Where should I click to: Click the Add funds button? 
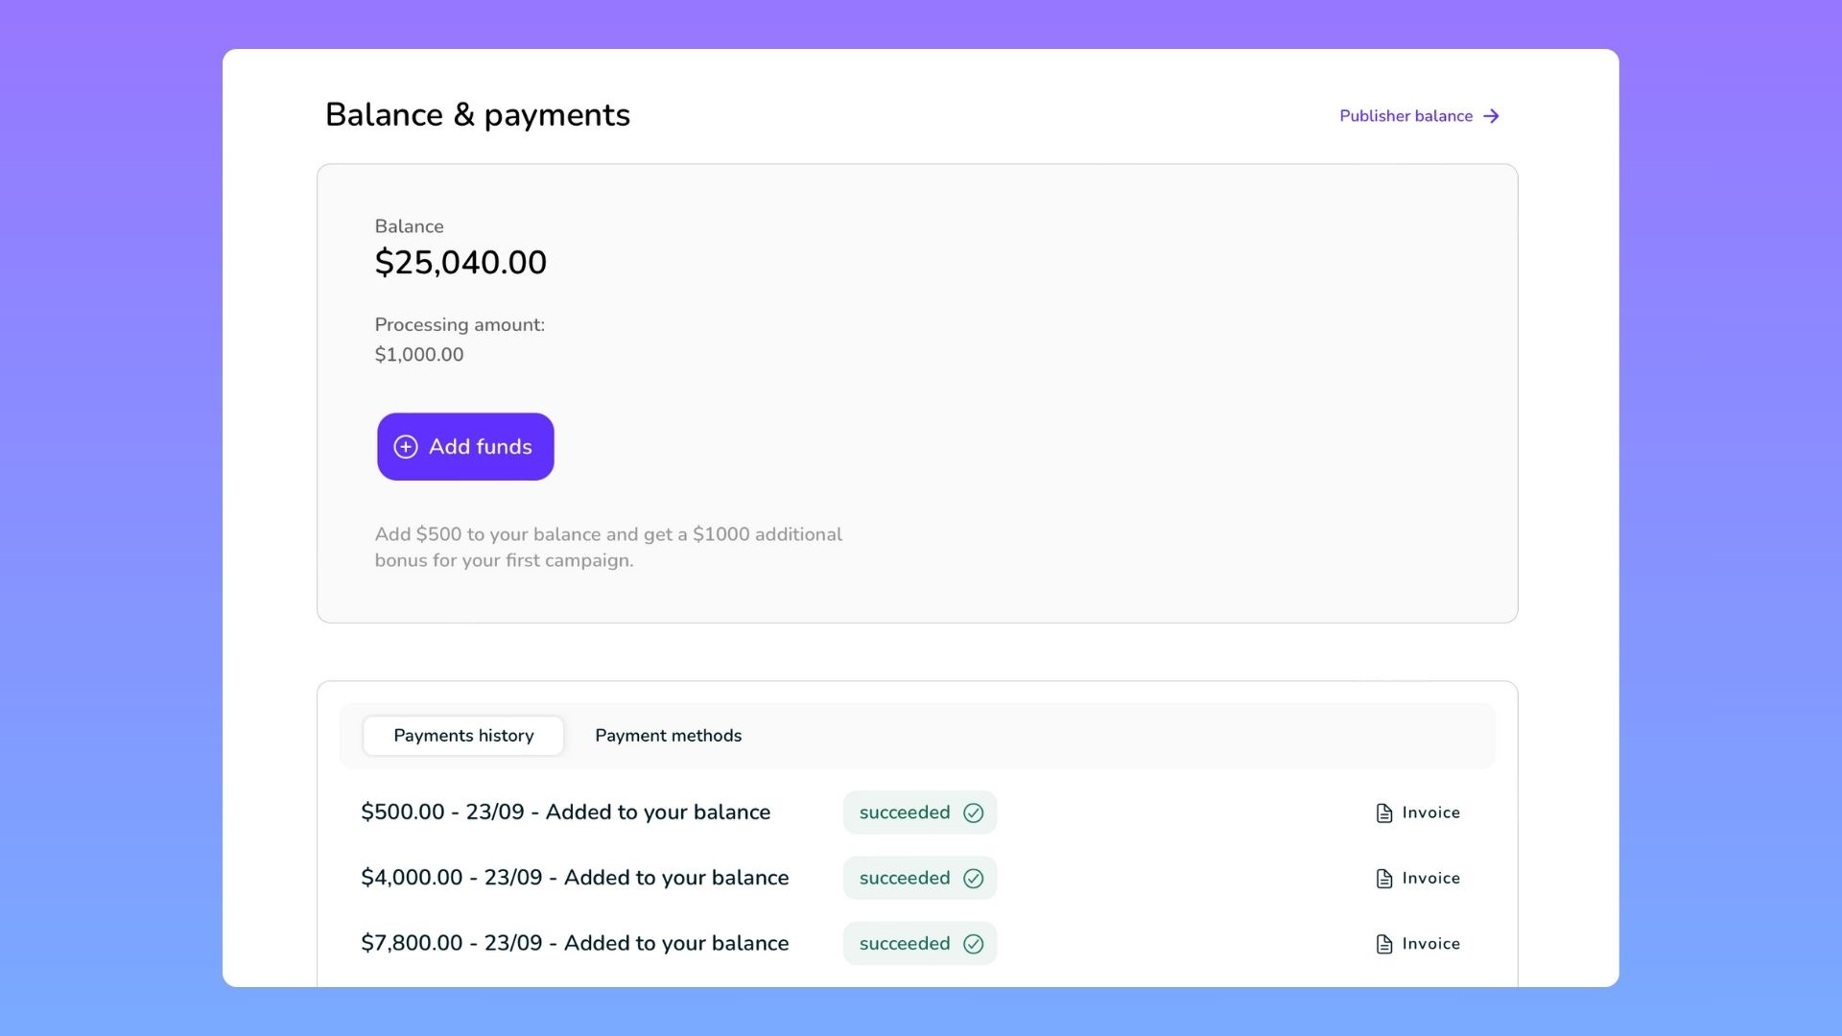[x=465, y=447]
